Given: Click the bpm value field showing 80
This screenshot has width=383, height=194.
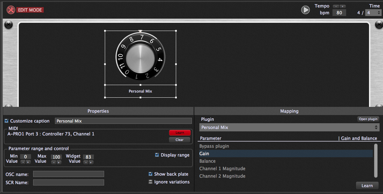Looking at the screenshot, I should pyautogui.click(x=339, y=13).
